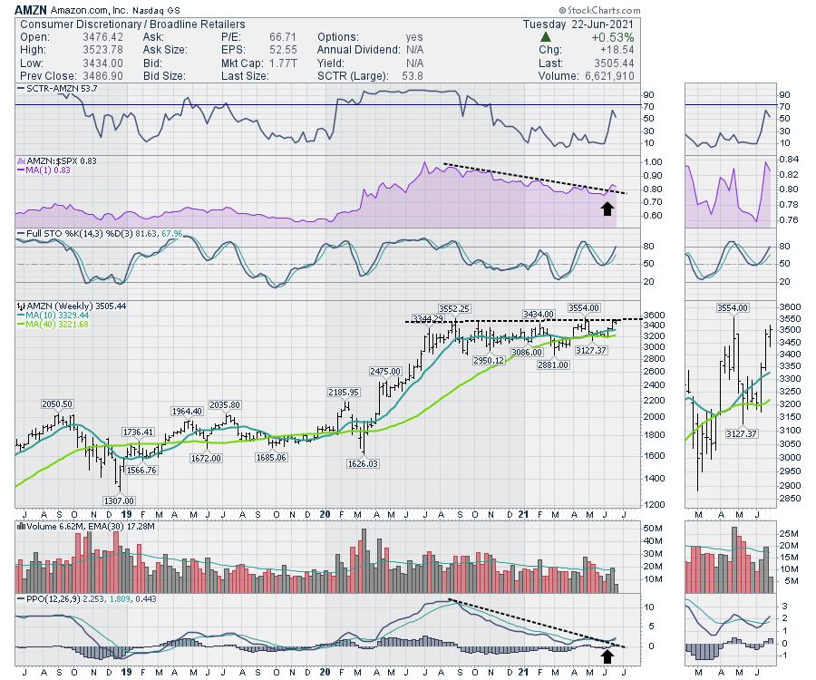Click the High value 3523.78
The height and width of the screenshot is (680, 816).
click(102, 50)
